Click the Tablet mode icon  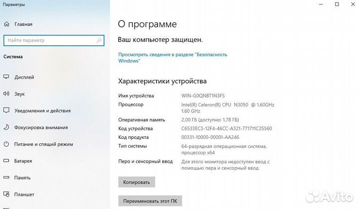6,194
